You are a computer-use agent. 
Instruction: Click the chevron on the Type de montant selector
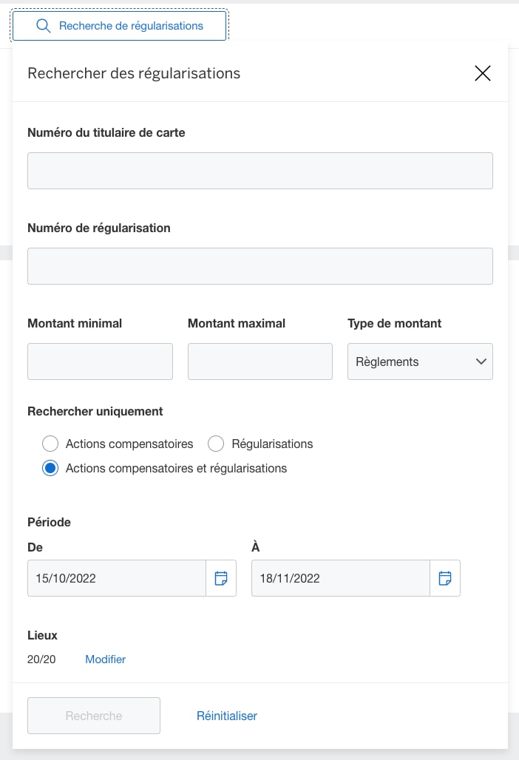pyautogui.click(x=482, y=362)
